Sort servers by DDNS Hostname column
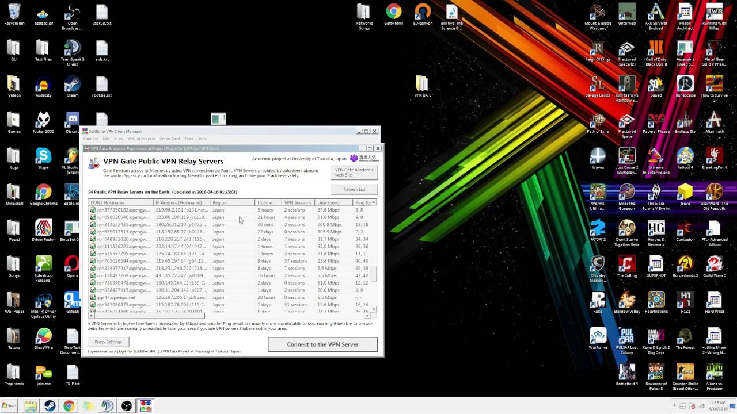This screenshot has width=737, height=414. (x=120, y=202)
